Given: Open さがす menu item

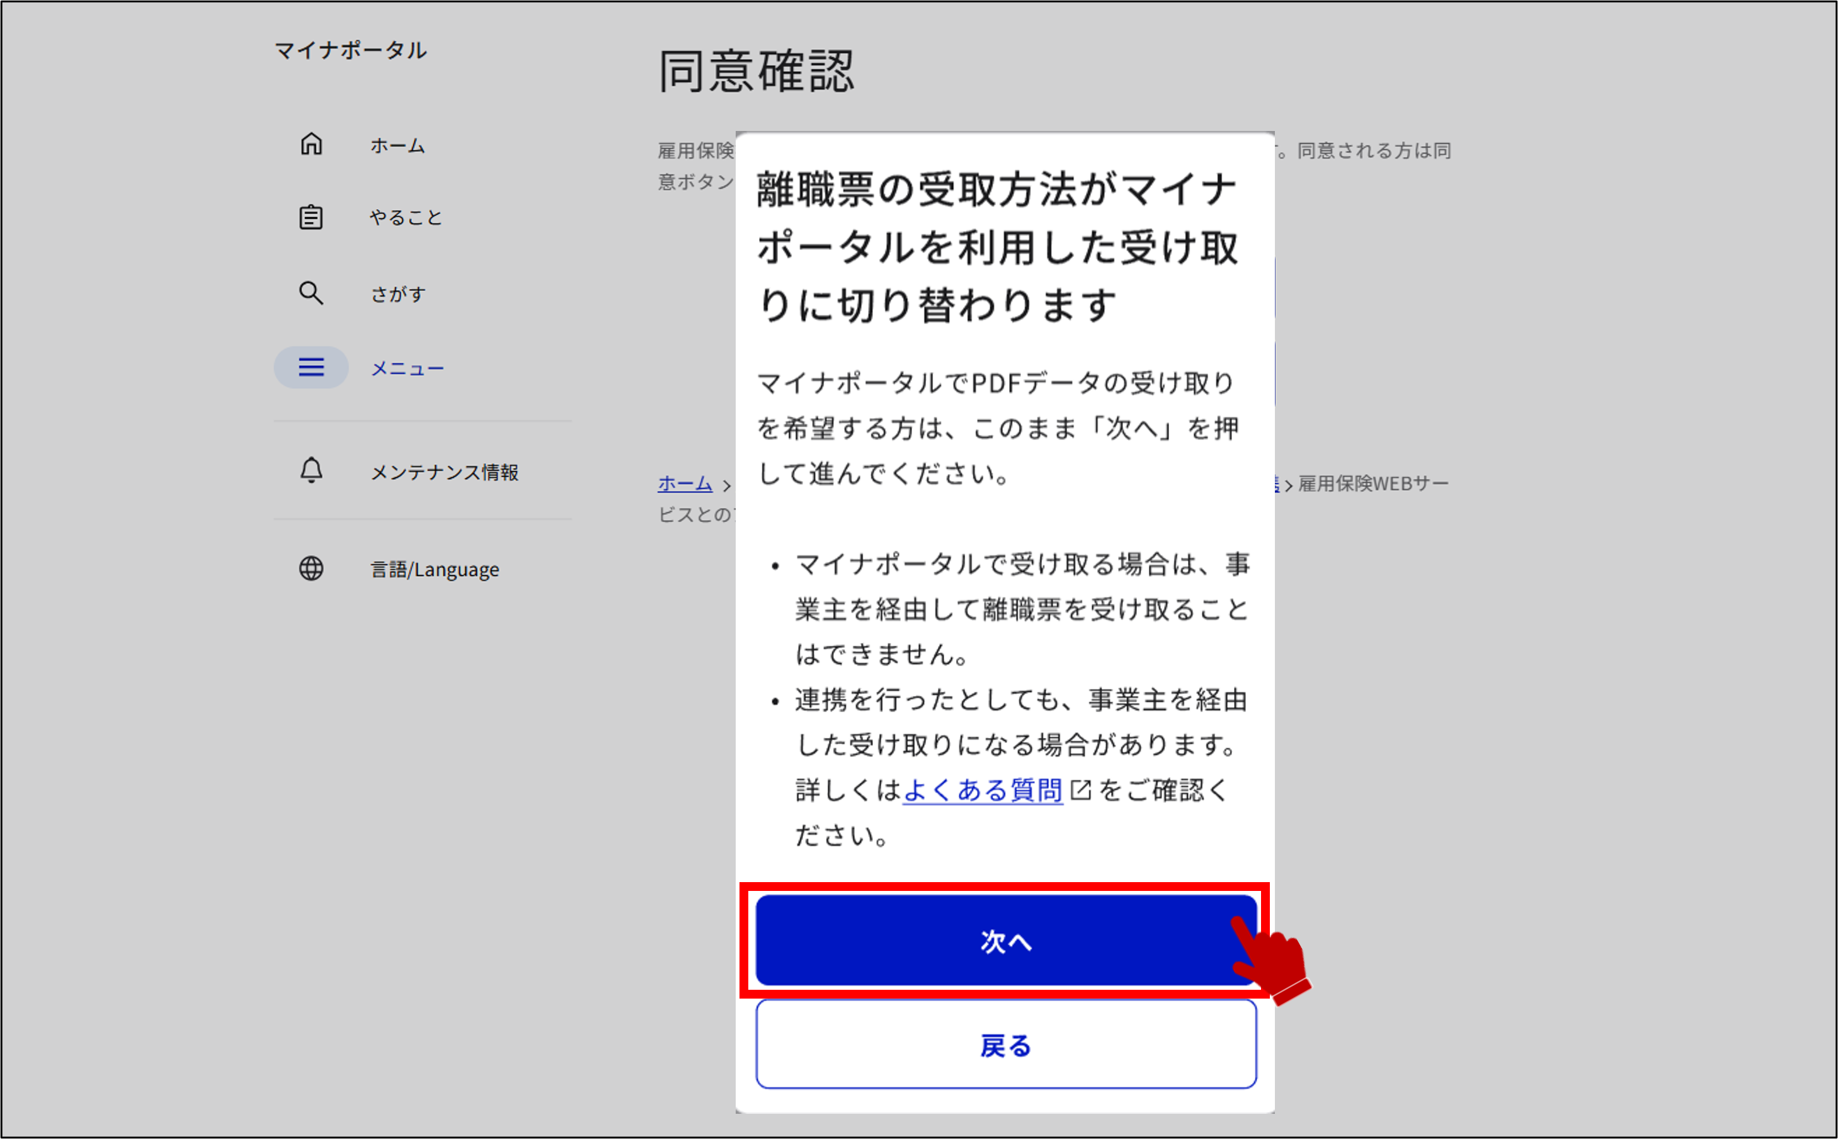Looking at the screenshot, I should point(398,294).
